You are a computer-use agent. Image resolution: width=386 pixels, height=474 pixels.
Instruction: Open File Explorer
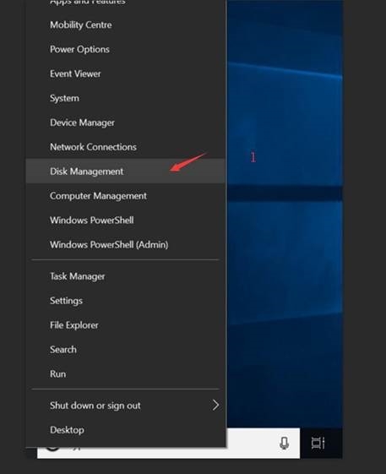tap(126, 325)
